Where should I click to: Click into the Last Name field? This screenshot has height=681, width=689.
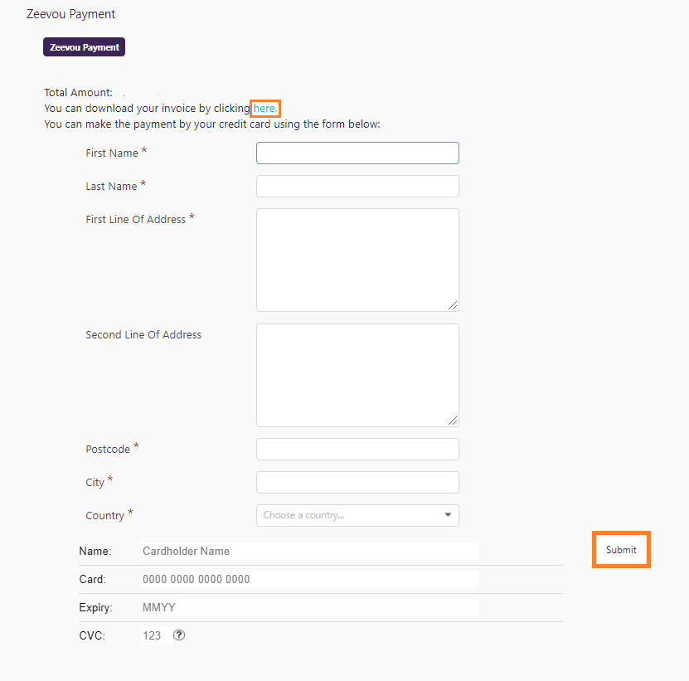pyautogui.click(x=357, y=187)
